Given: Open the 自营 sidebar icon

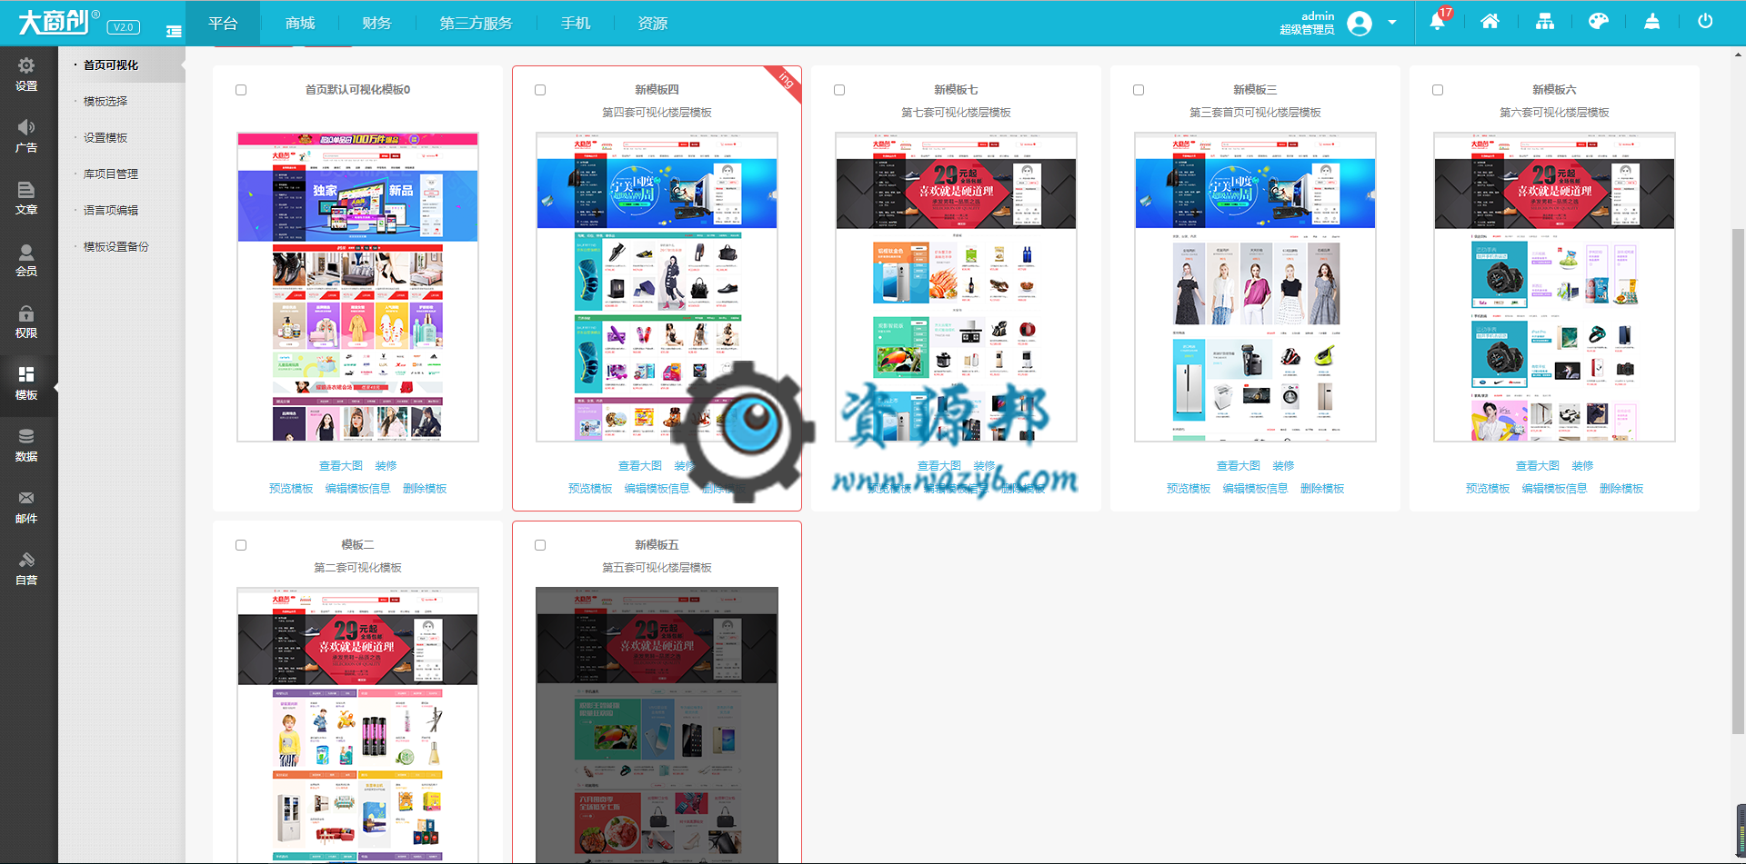Looking at the screenshot, I should click(x=26, y=560).
